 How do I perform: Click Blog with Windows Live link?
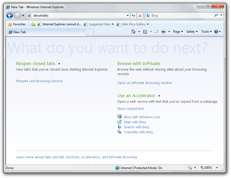[x=142, y=117]
